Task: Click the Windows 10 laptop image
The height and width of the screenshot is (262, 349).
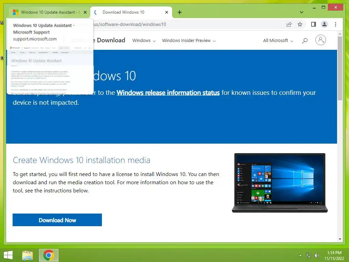Action: pos(280,183)
